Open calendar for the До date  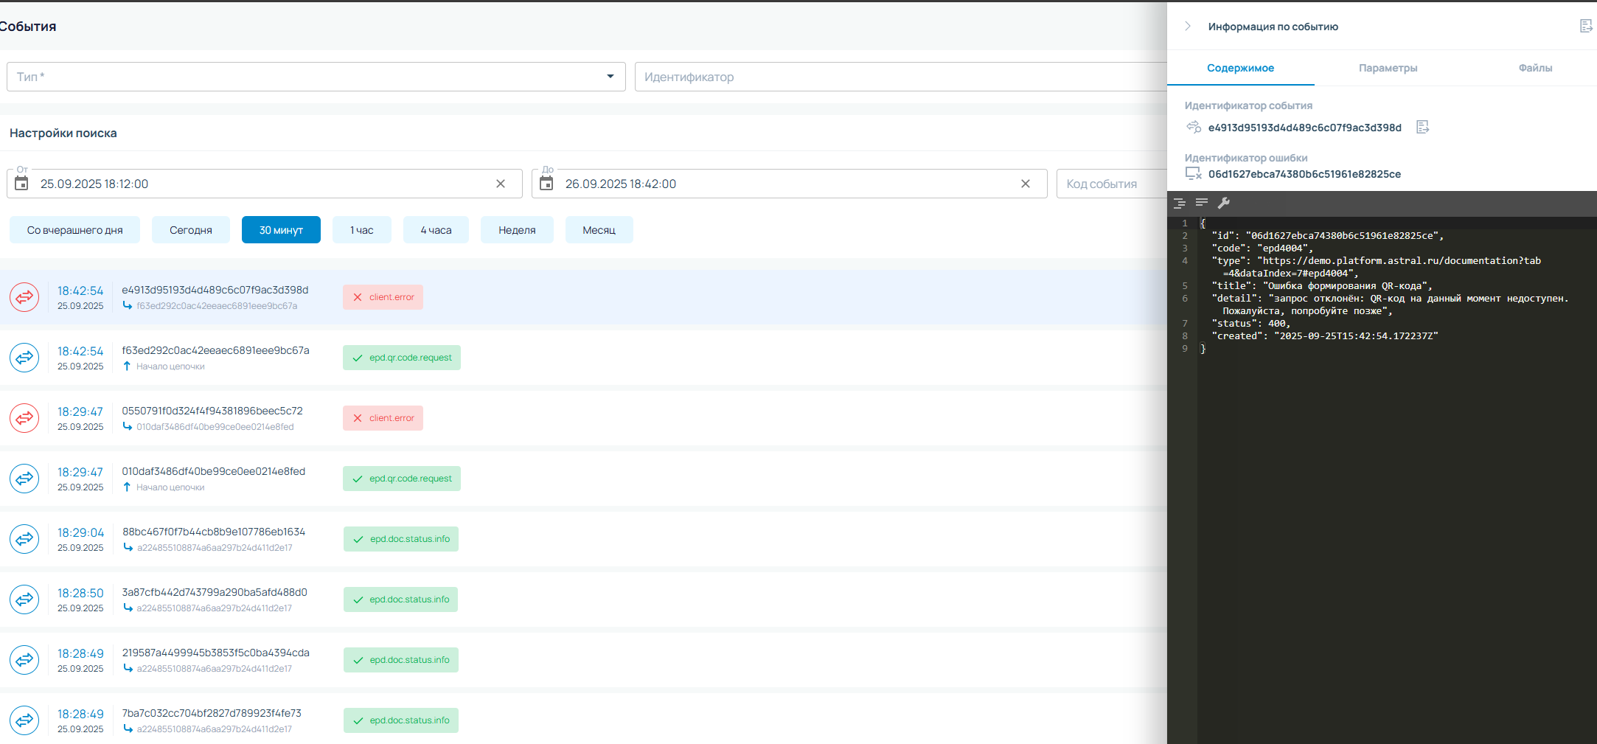pos(546,184)
